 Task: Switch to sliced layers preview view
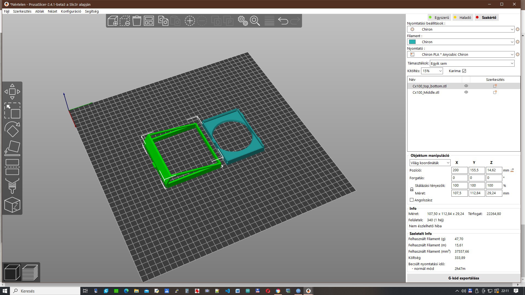pos(30,272)
